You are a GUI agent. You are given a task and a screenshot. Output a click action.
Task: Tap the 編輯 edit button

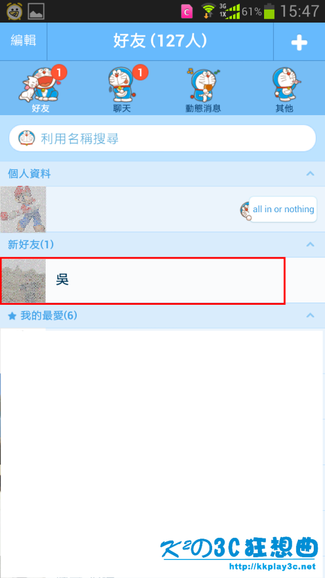coord(24,41)
